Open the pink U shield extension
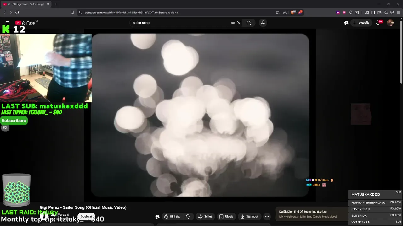This screenshot has height=226, width=403. coord(344,13)
